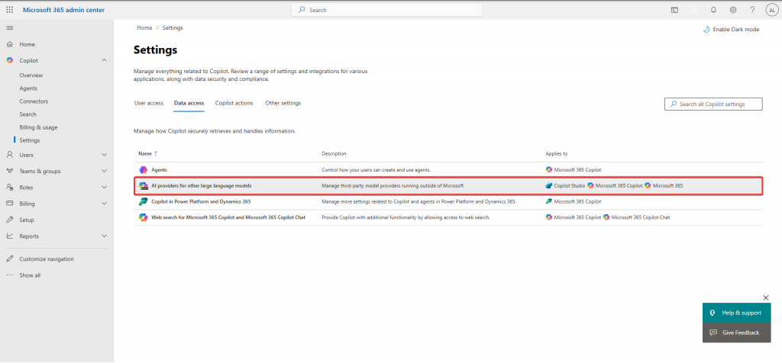Select Settings under Copilot in sidebar

(x=30, y=140)
